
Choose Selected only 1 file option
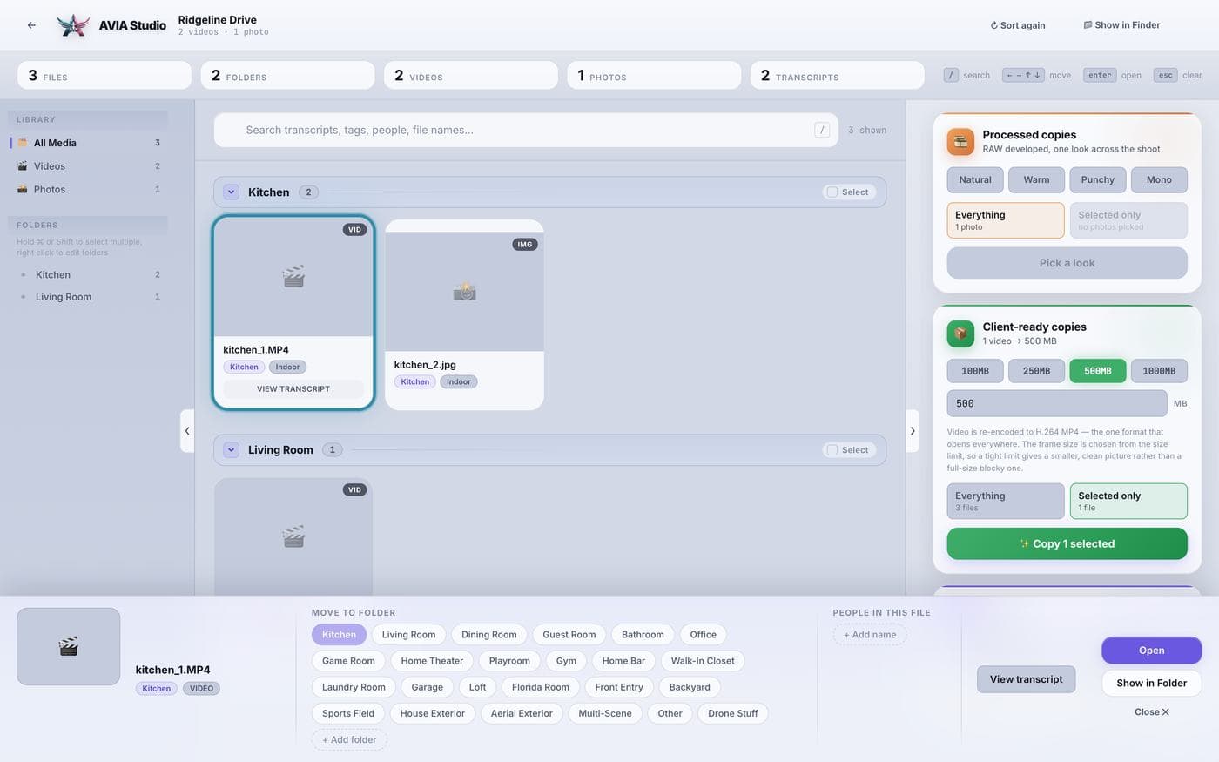point(1128,501)
